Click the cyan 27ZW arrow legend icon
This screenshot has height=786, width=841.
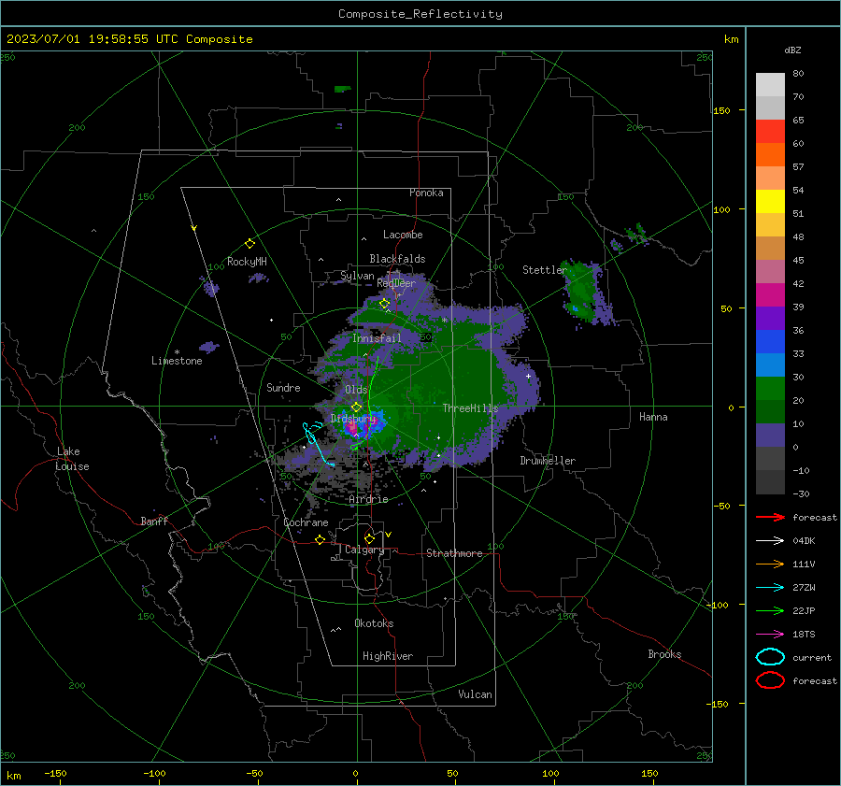tap(770, 588)
